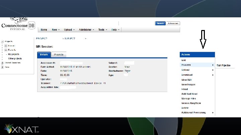
Task: Click the Gender value Male
Action: point(127,67)
